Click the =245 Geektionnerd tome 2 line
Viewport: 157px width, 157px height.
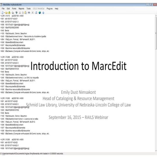20,78
